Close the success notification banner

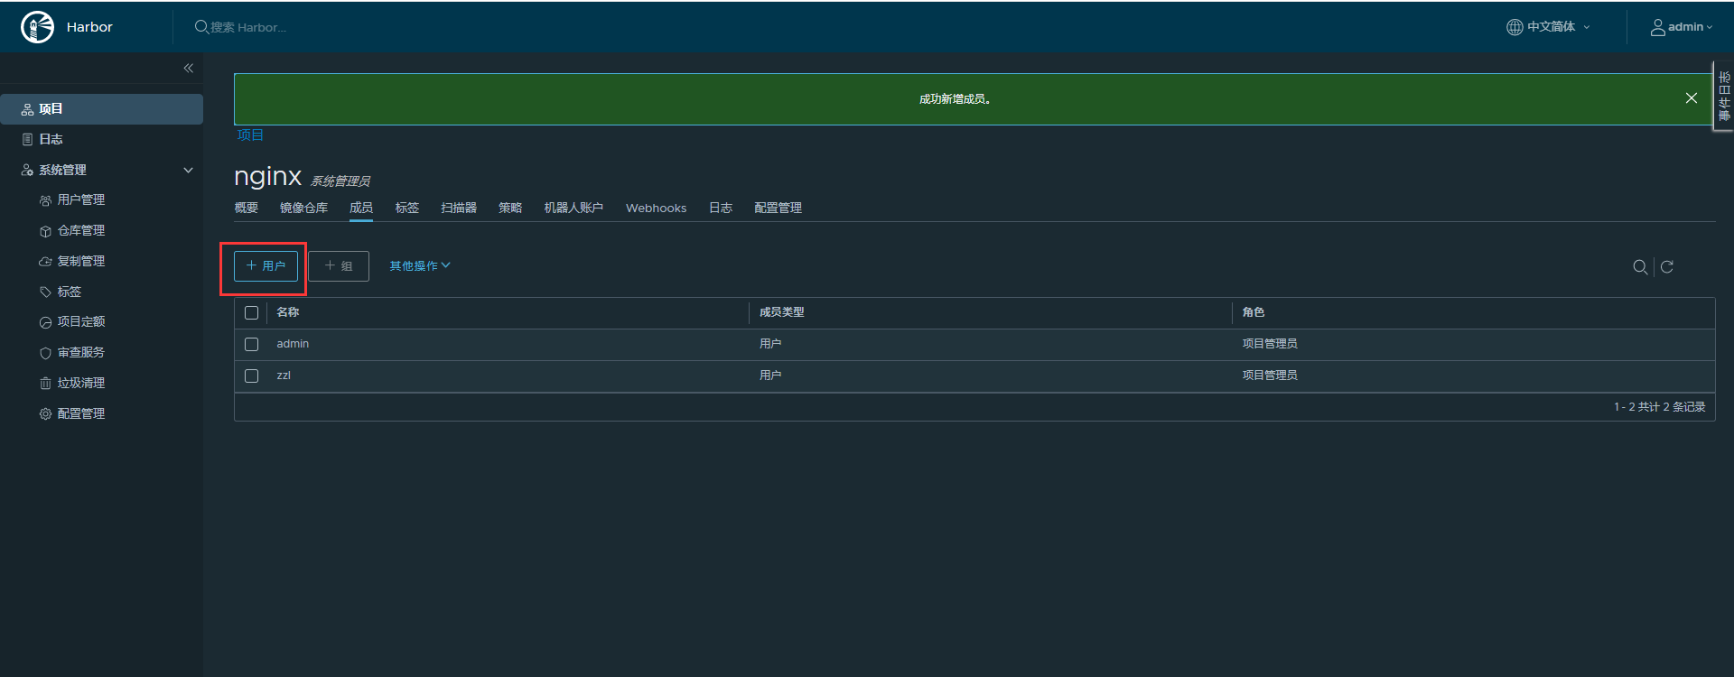(1692, 98)
